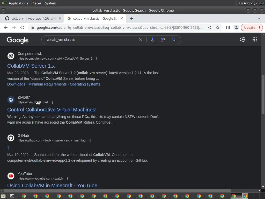Open the options for the GitHub result
Image resolution: width=265 pixels, height=199 pixels.
[90, 140]
